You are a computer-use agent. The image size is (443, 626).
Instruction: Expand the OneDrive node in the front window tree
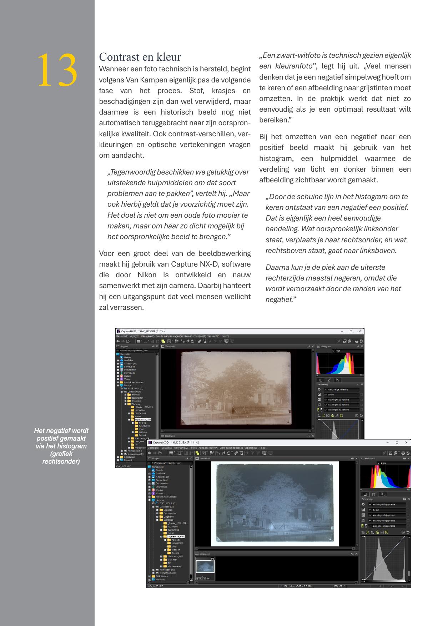(x=149, y=474)
